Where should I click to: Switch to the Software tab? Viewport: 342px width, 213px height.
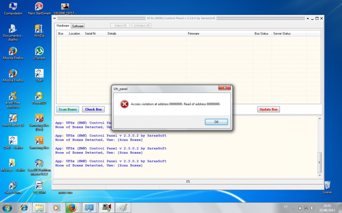78,26
